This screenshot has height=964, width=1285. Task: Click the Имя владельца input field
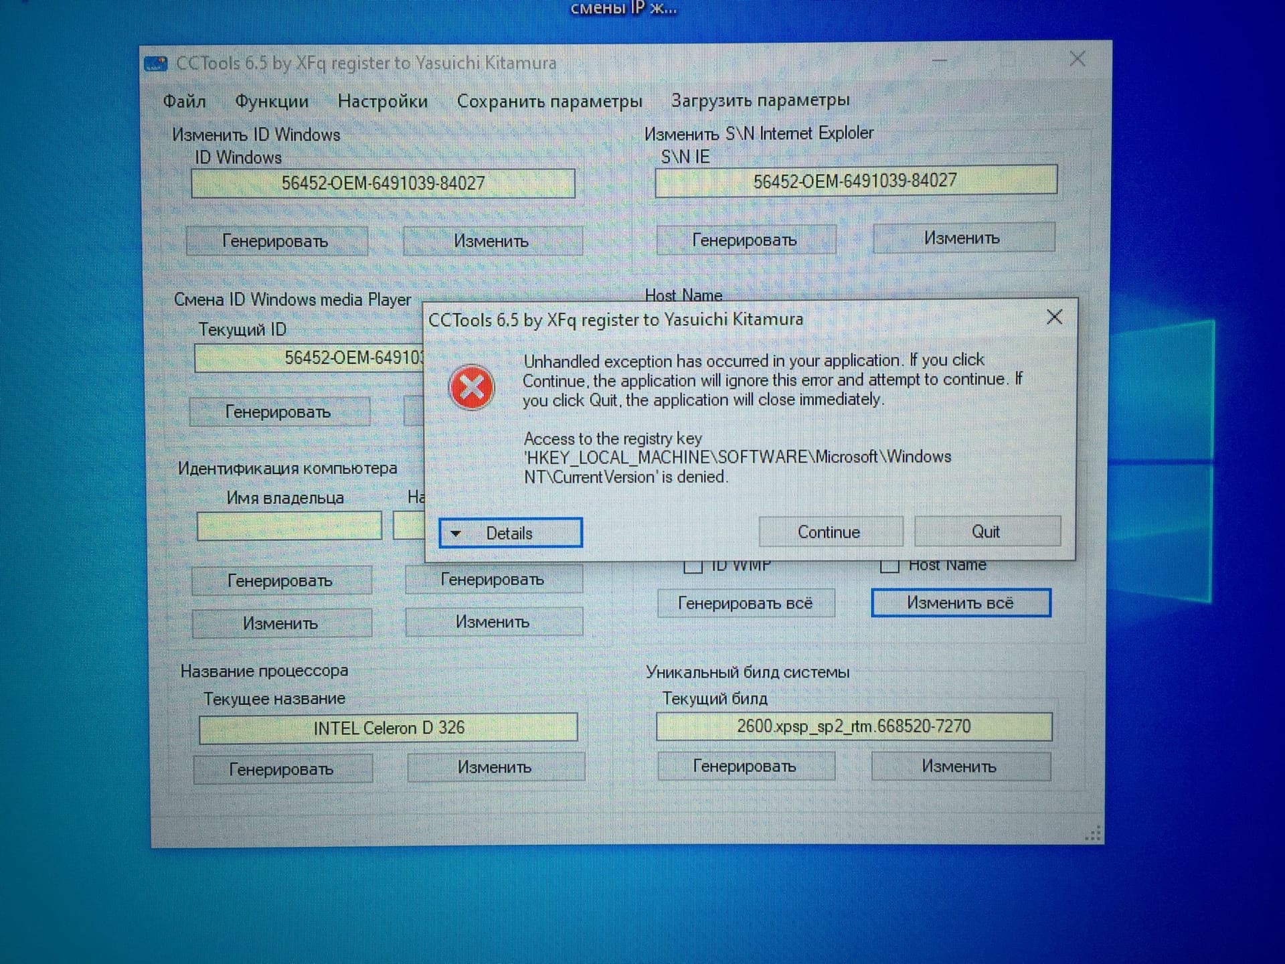(x=289, y=526)
